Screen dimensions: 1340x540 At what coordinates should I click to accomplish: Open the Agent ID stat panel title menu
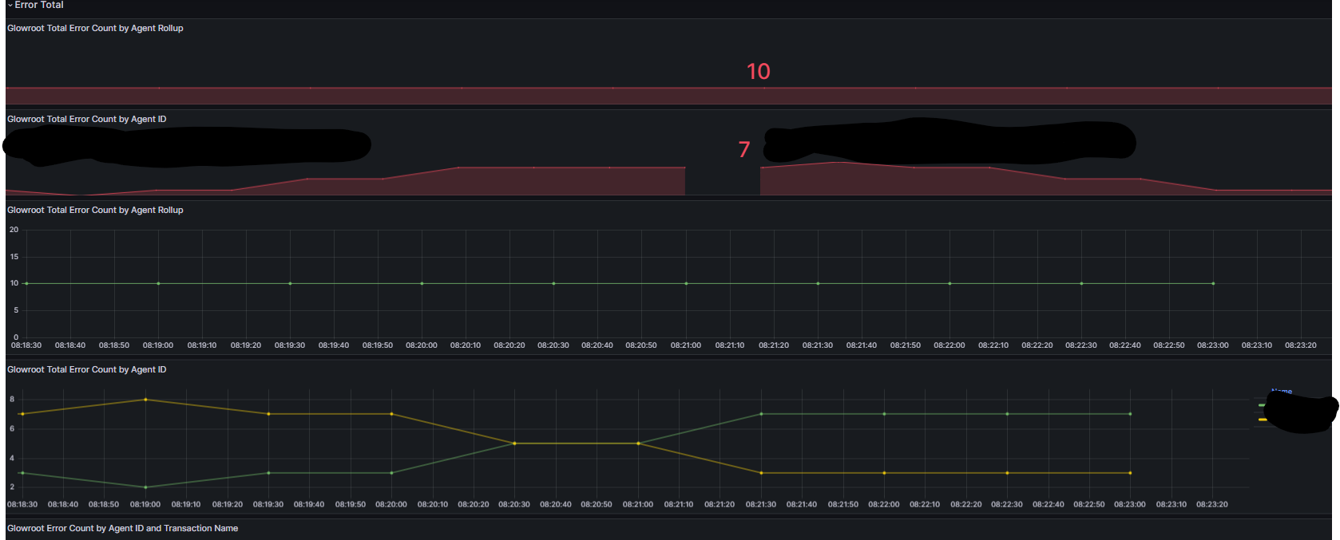click(87, 119)
